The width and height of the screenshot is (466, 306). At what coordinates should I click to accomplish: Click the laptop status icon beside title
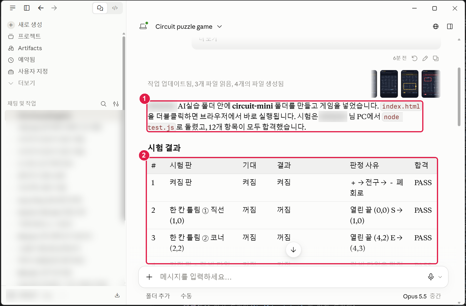(143, 26)
